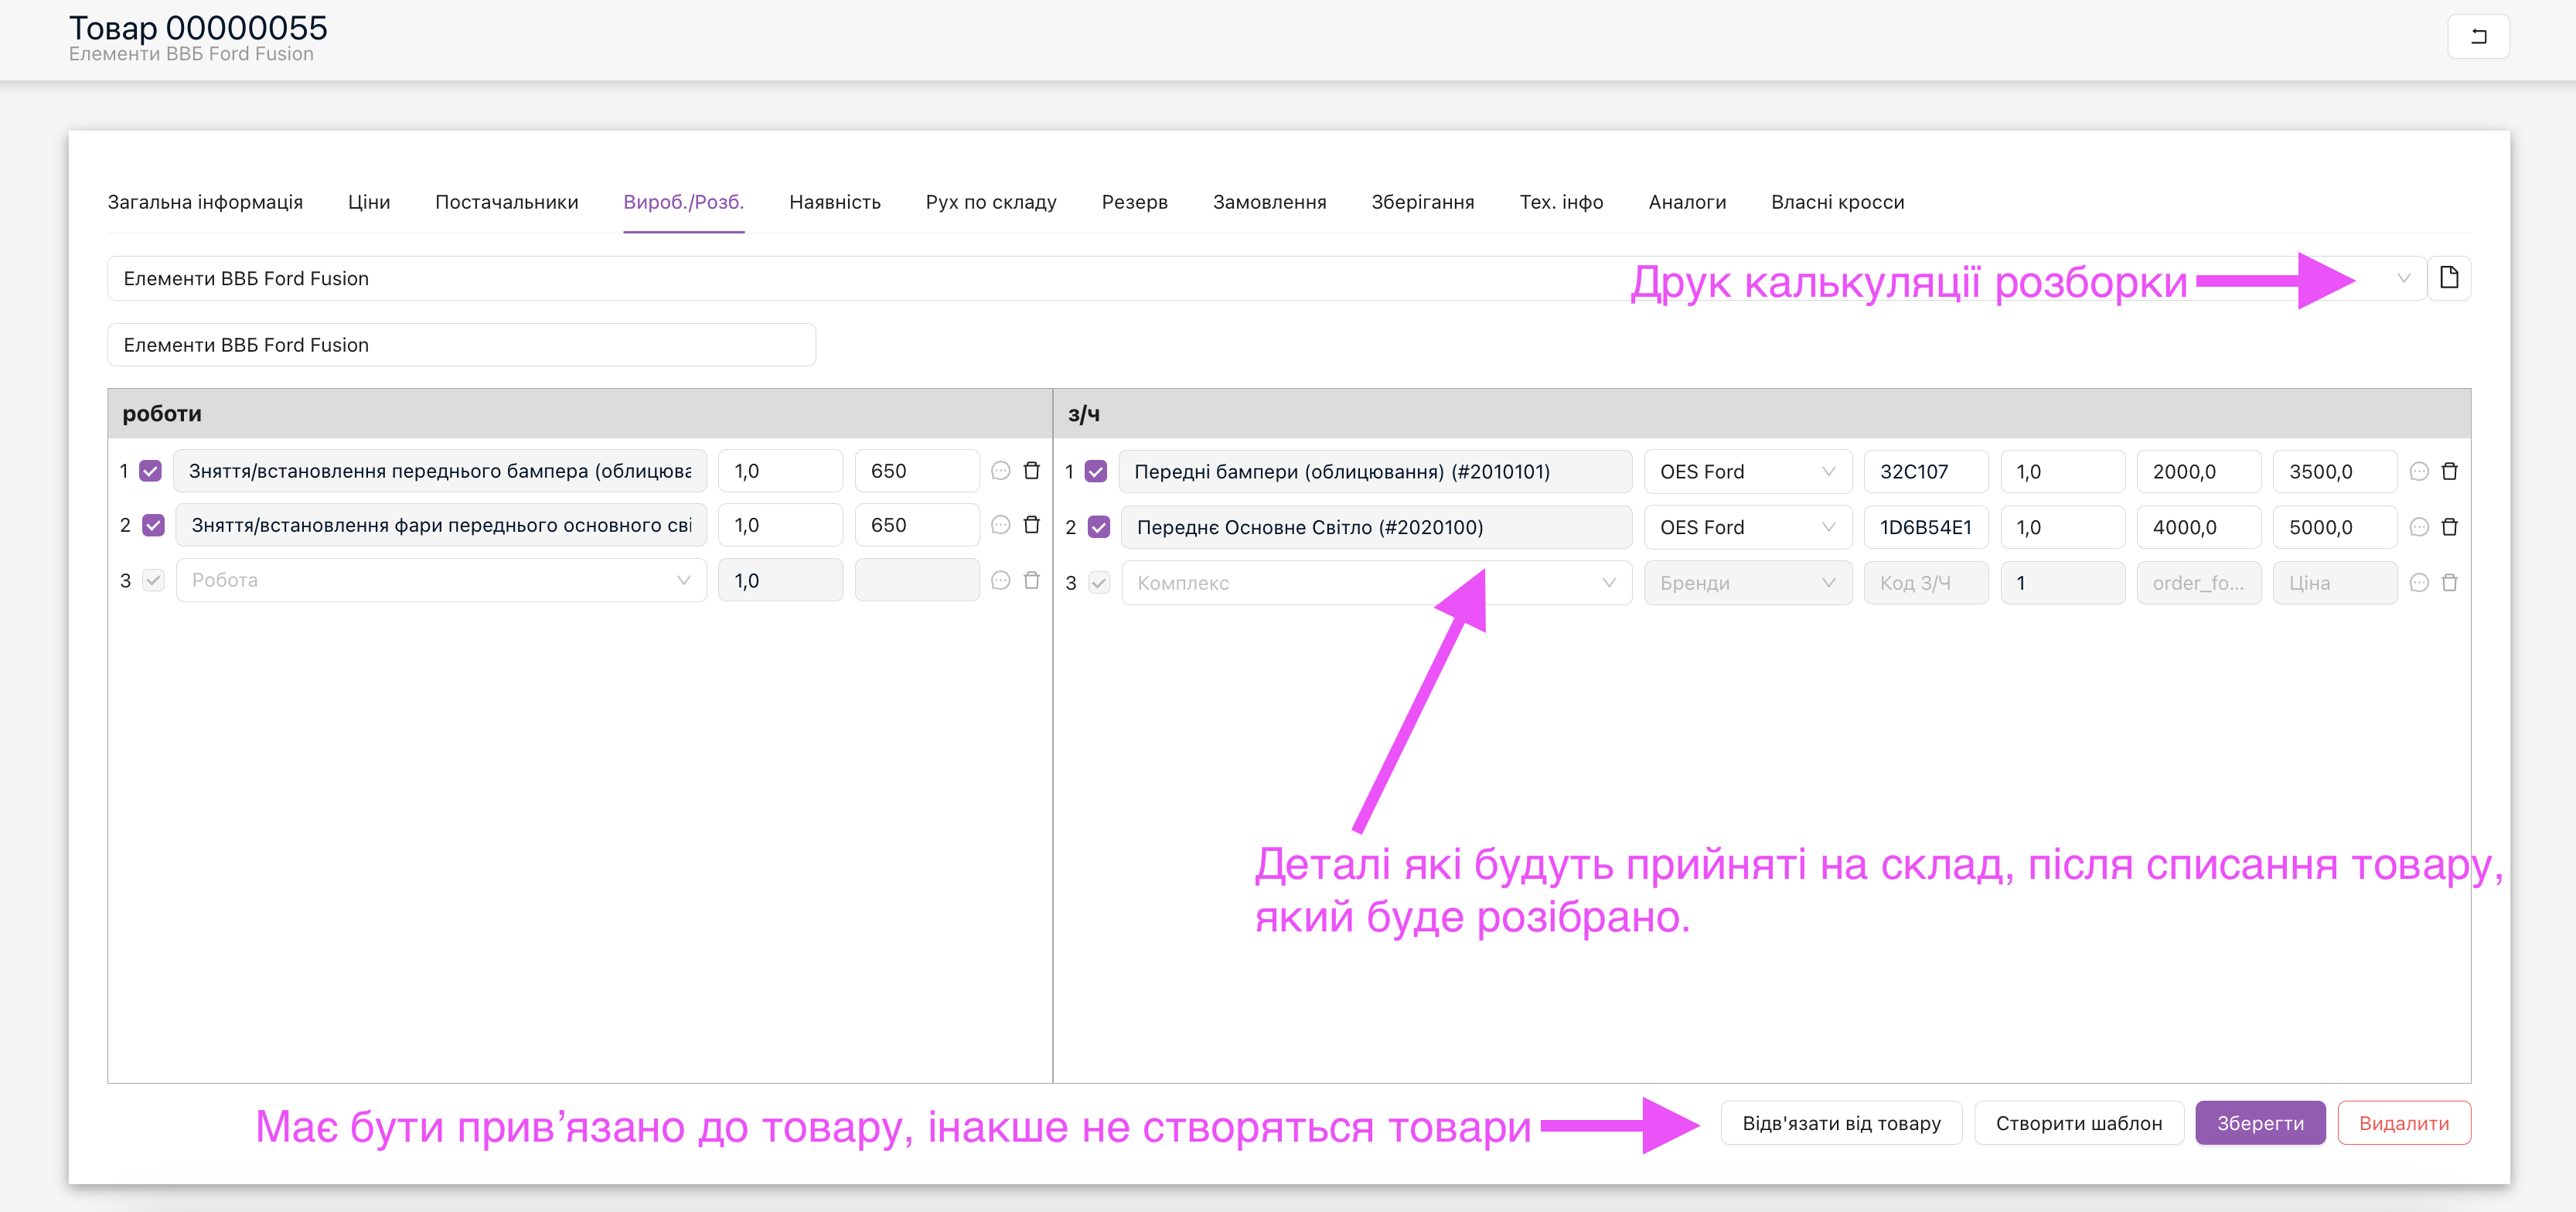This screenshot has height=1212, width=2576.
Task: Open comment on the Переднє Основне Світло row
Action: [x=2418, y=527]
